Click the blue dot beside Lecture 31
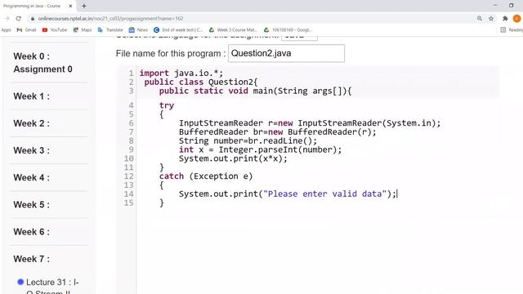Screen dimensions: 523x294 pyautogui.click(x=20, y=282)
